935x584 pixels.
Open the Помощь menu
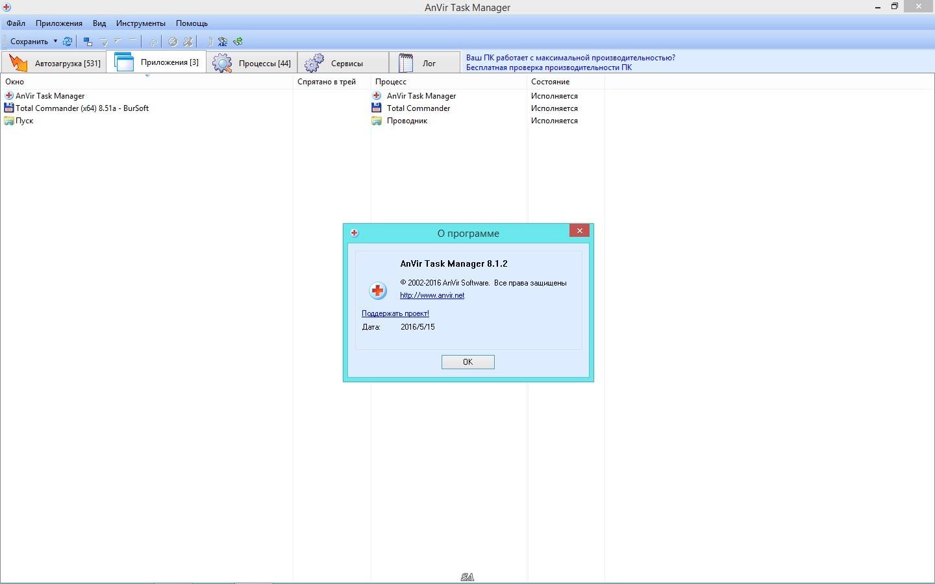(x=192, y=23)
